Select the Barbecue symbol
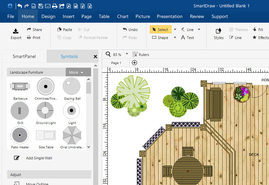Viewport: 269px width, 185px height. (20, 87)
